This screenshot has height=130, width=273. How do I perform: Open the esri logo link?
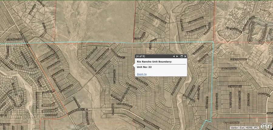pos(267,126)
